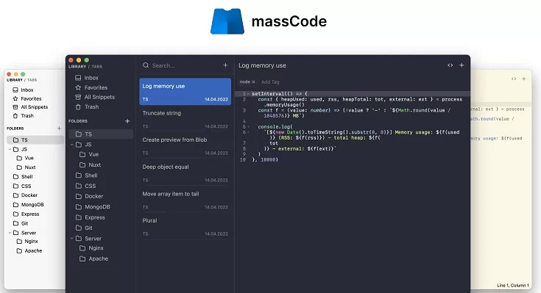Viewport: 541px width, 293px height.
Task: Click the CSS folder icon in dark window
Action: (79, 186)
